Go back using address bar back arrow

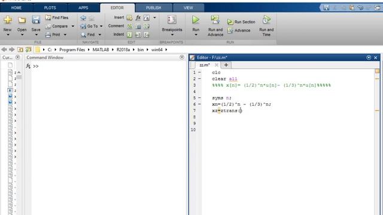click(4, 50)
